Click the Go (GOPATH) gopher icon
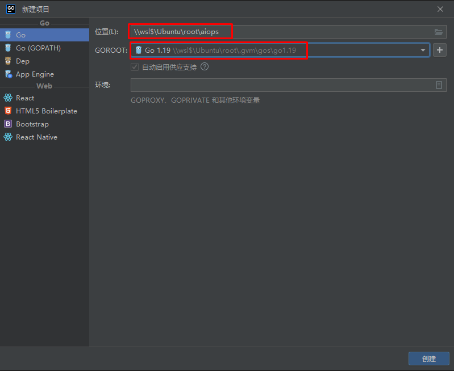This screenshot has width=454, height=371. pos(8,48)
